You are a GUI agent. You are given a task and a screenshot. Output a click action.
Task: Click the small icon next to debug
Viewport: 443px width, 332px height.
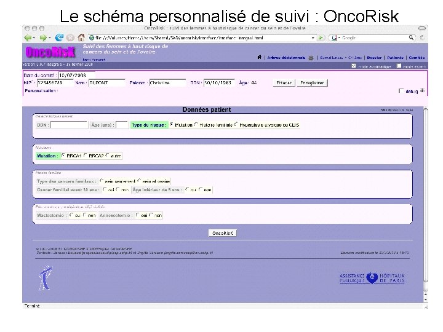pyautogui.click(x=422, y=90)
